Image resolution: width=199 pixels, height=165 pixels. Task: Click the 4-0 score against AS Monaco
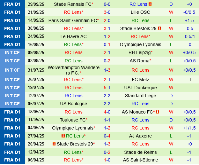pos(107,112)
